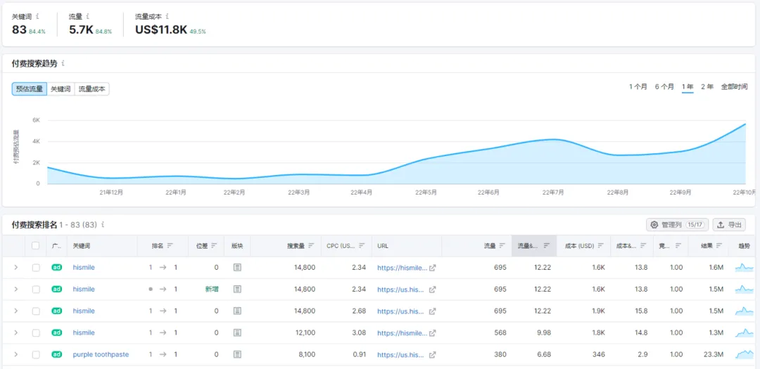Switch chart to 关键词 tab
The image size is (760, 369).
point(61,89)
